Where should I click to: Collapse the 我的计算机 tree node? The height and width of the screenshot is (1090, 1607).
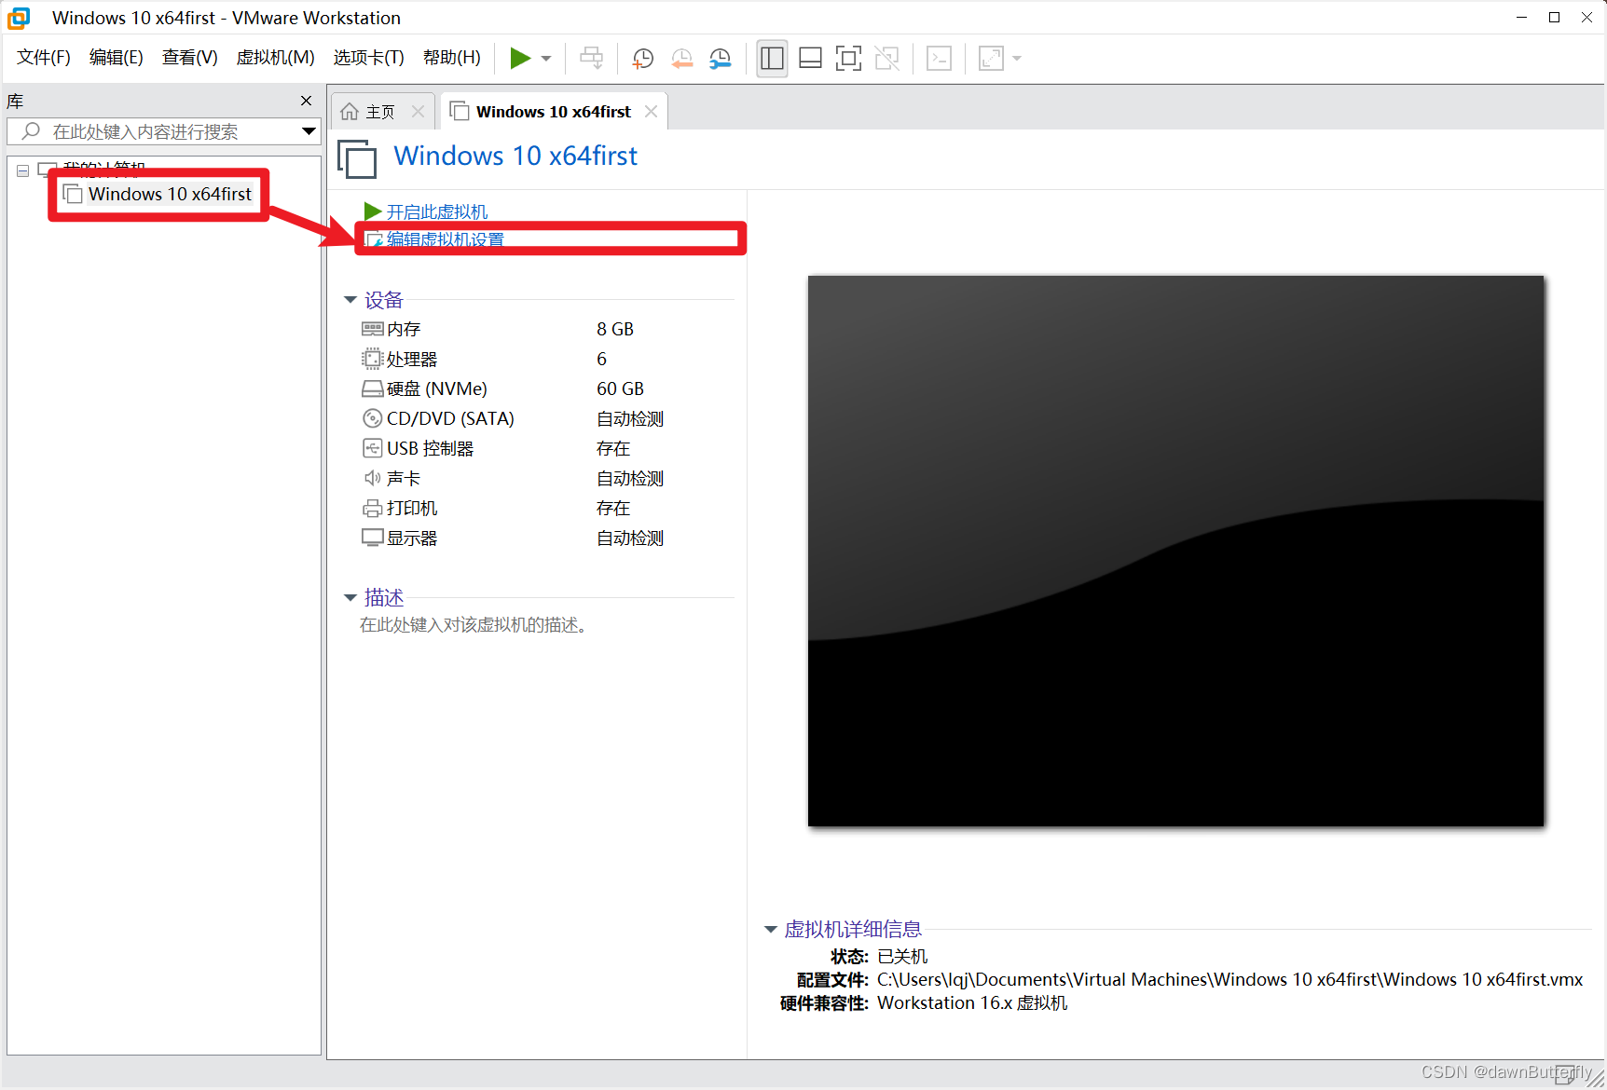pyautogui.click(x=23, y=170)
